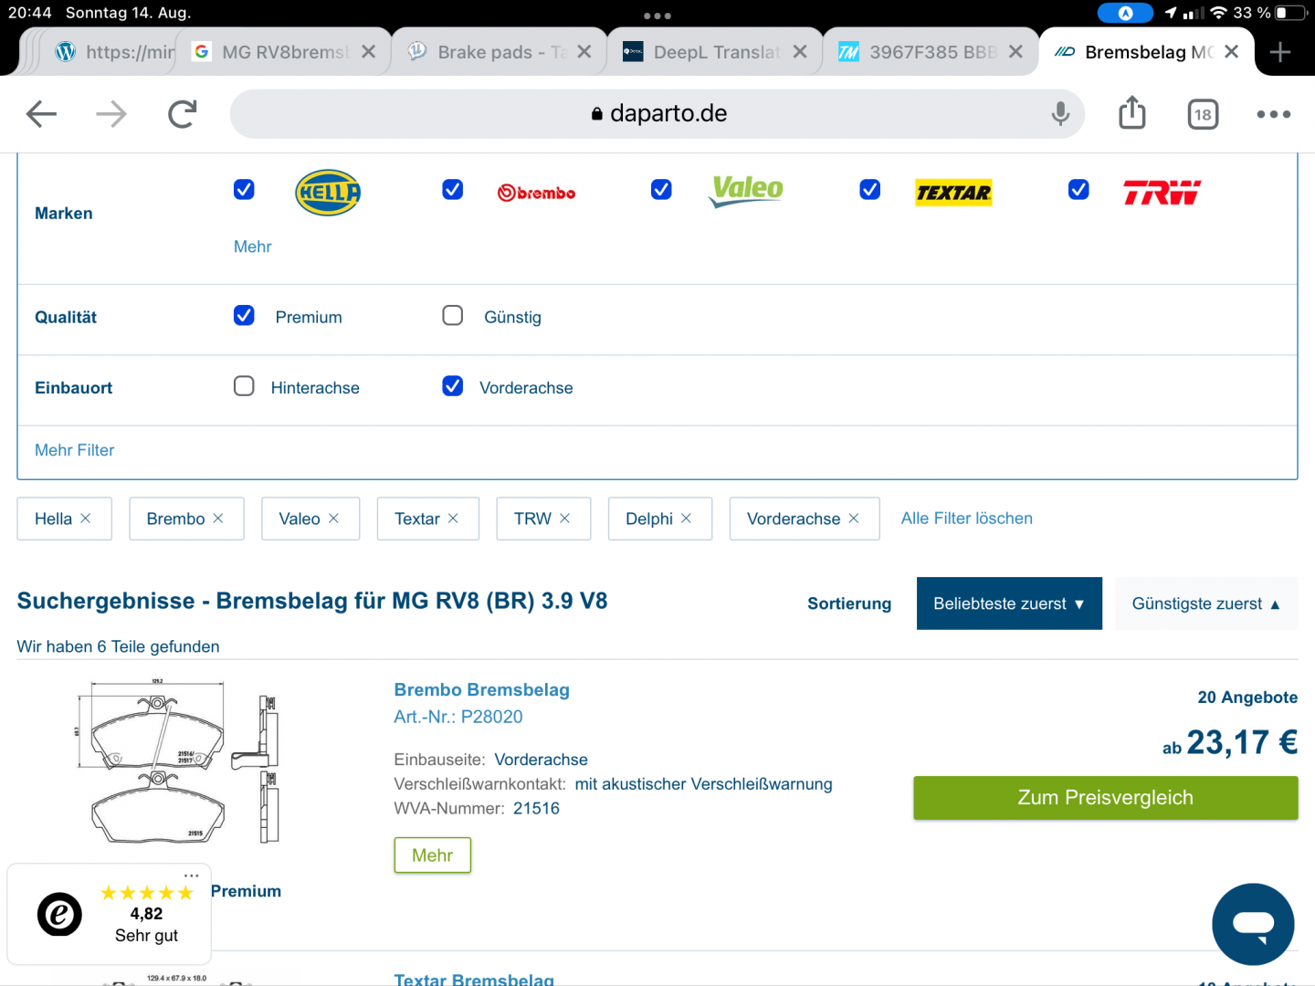Show all 18 open tabs
The image size is (1315, 986).
pos(1203,114)
